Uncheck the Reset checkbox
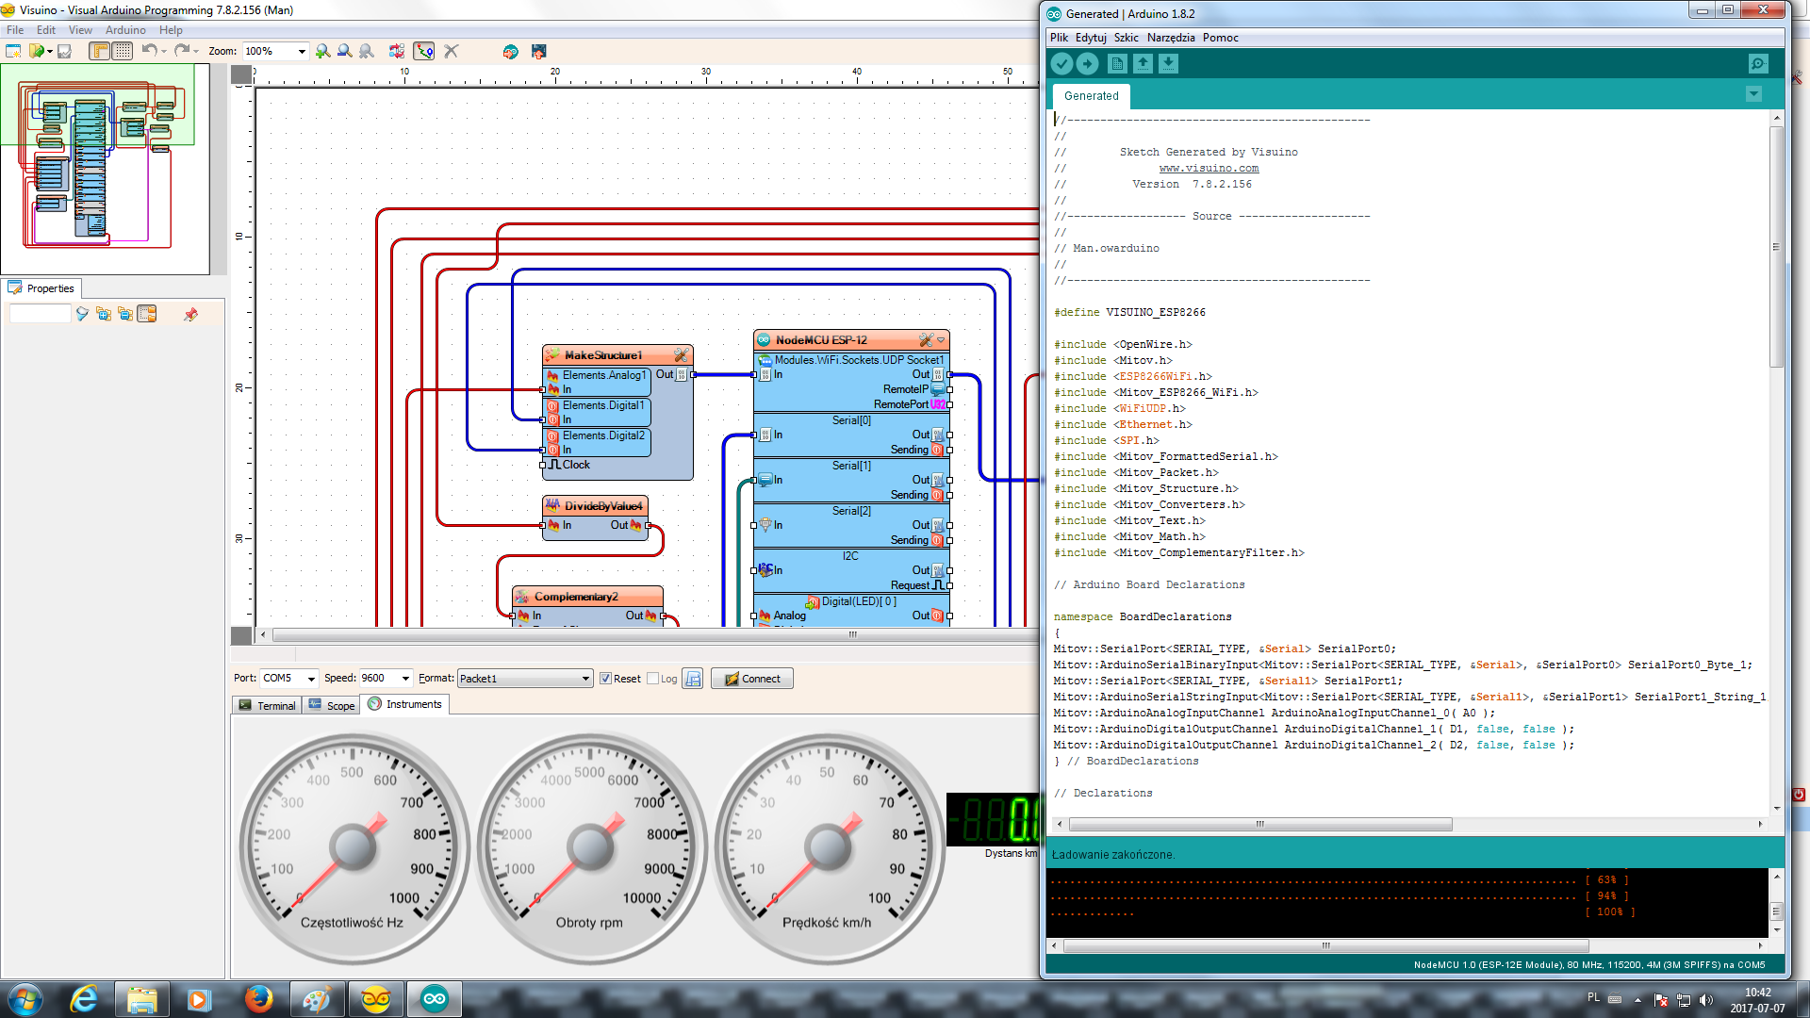 point(606,679)
